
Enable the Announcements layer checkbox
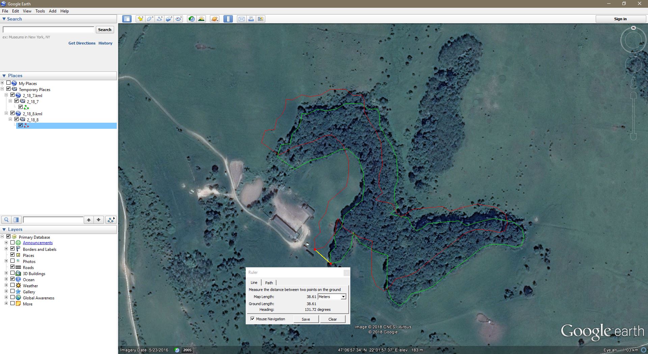(12, 242)
